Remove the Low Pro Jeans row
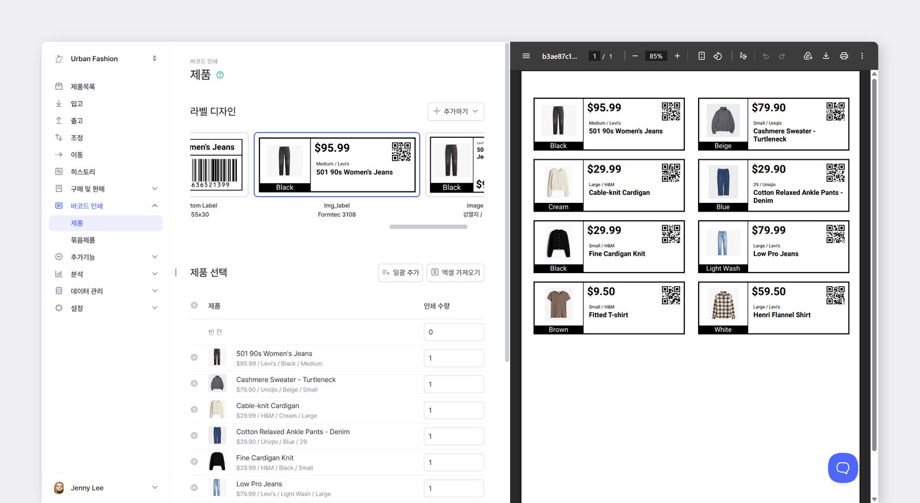The height and width of the screenshot is (503, 920). point(194,487)
